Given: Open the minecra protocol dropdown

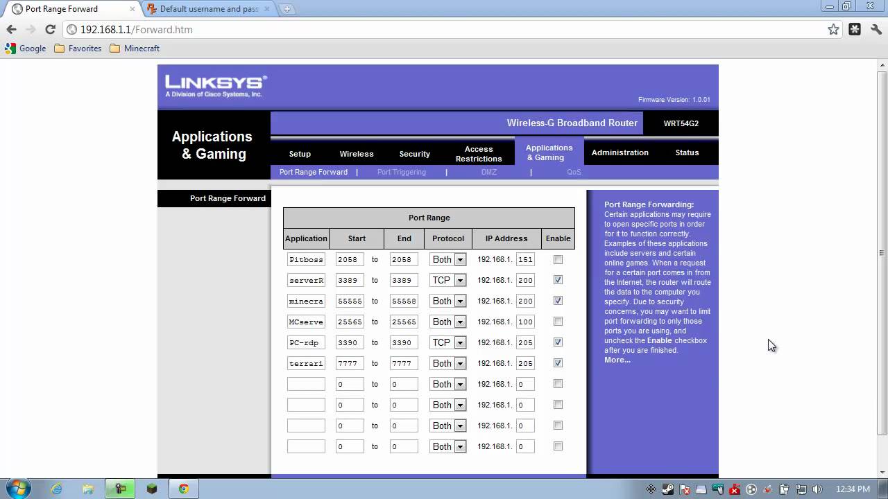Looking at the screenshot, I should click(x=447, y=301).
